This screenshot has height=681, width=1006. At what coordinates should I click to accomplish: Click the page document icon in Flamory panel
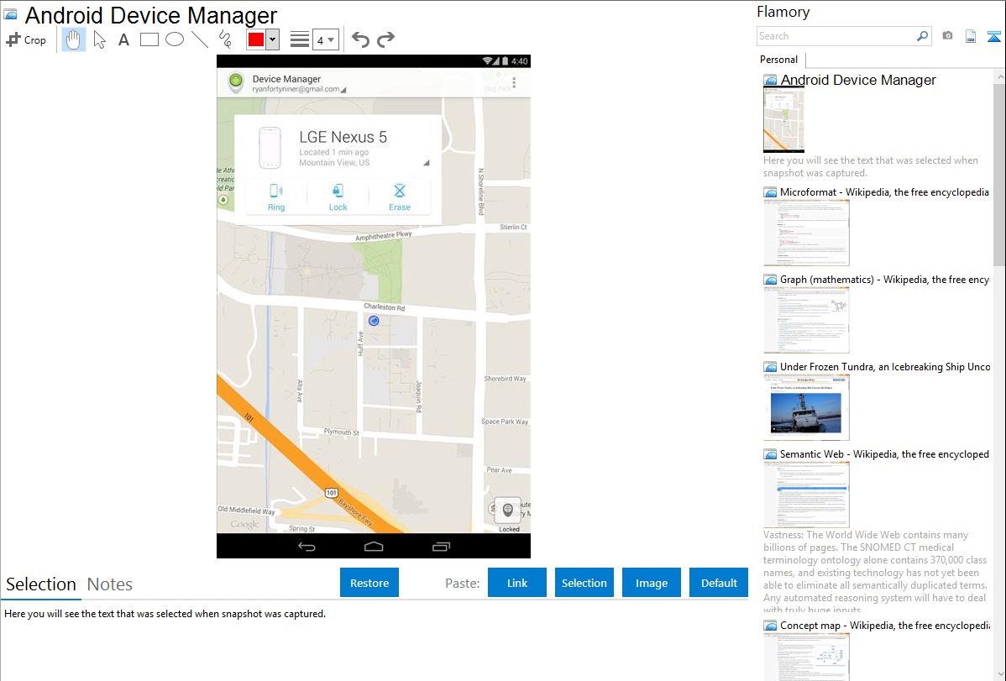pyautogui.click(x=971, y=36)
